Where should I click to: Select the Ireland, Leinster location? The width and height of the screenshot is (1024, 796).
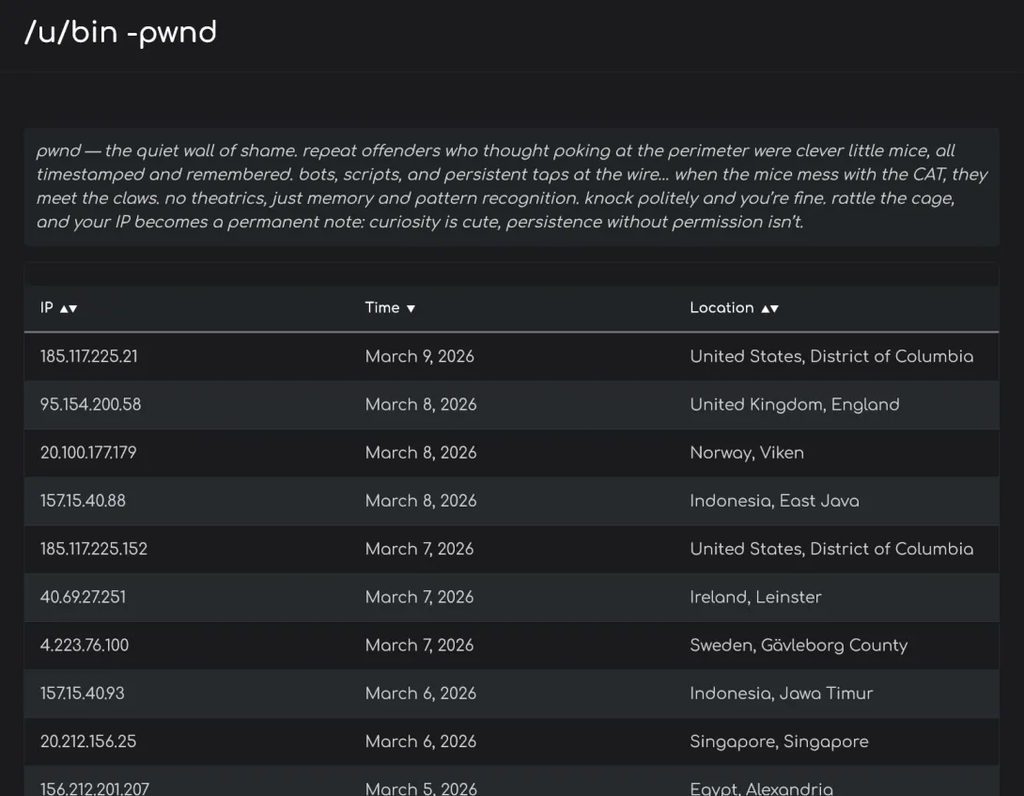point(755,597)
